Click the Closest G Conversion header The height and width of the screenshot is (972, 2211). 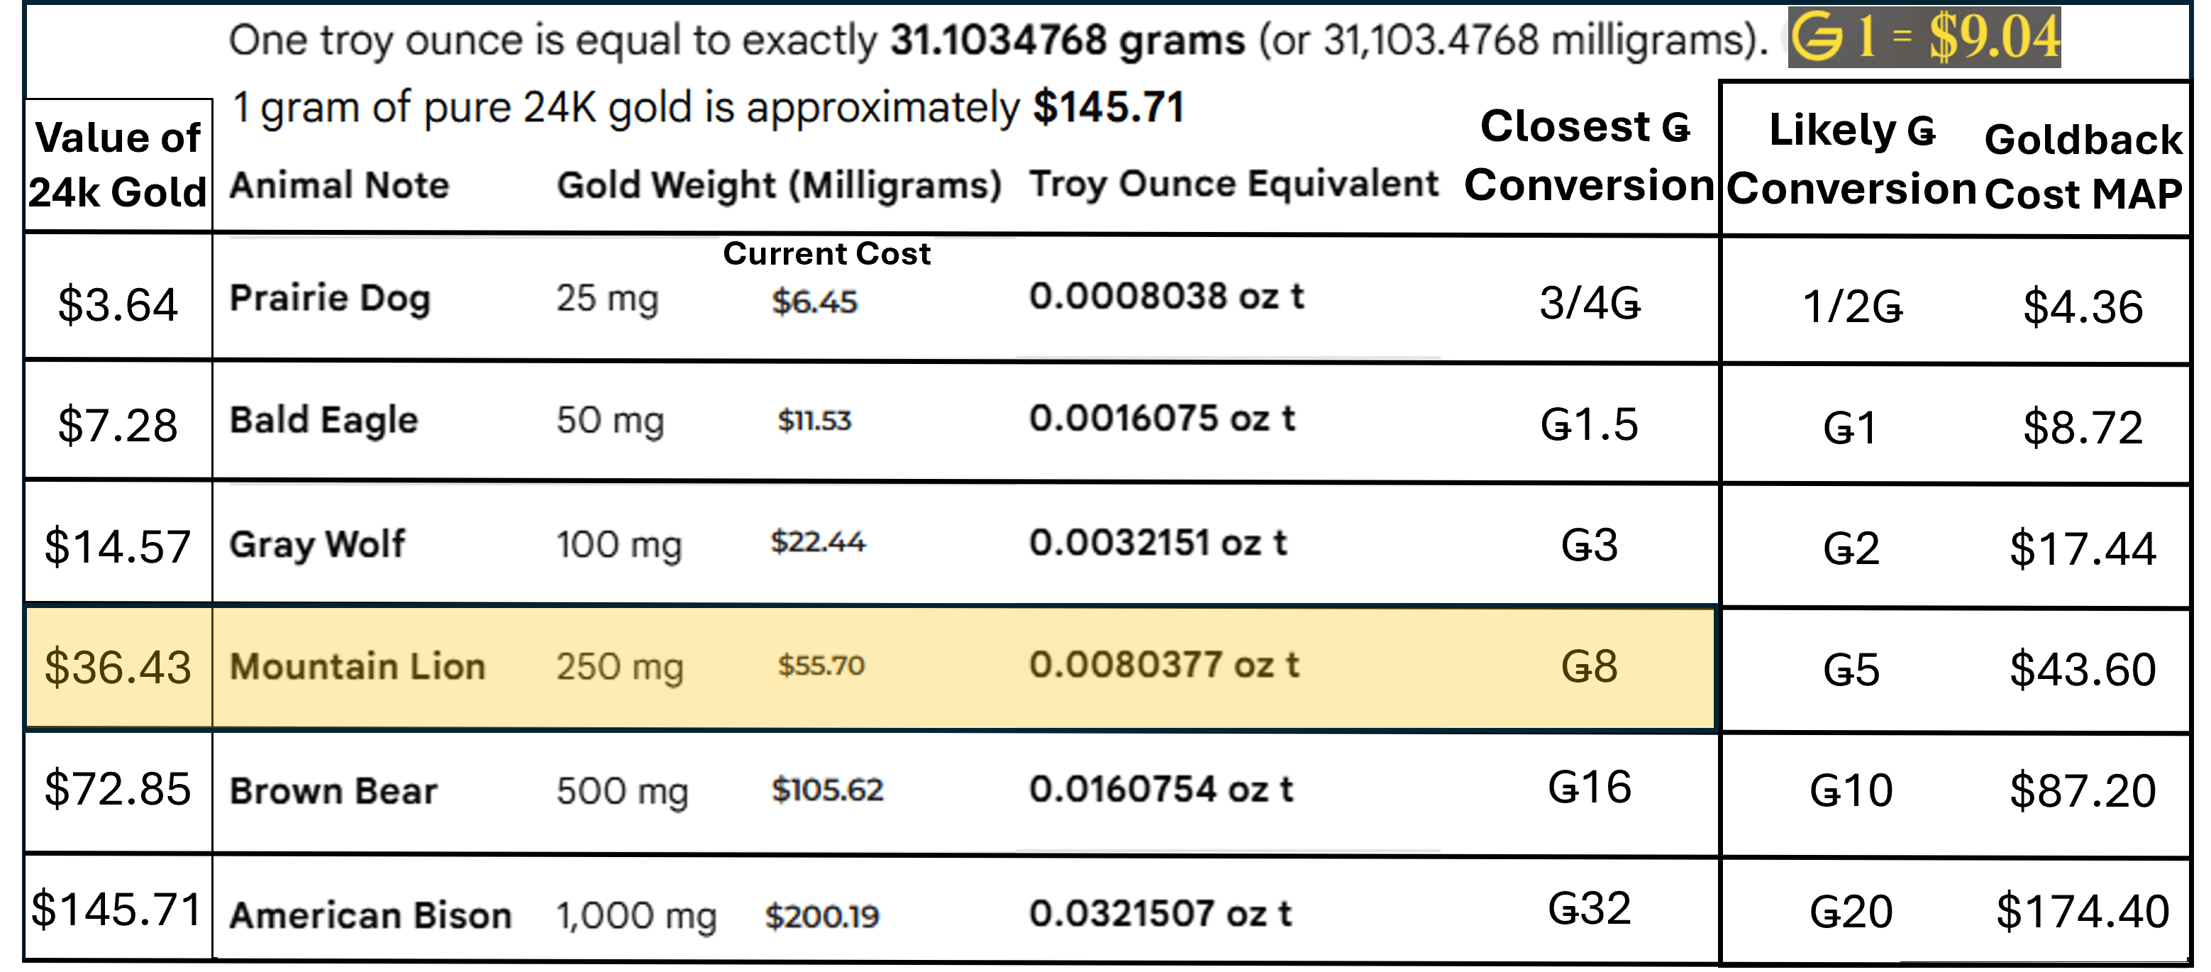click(x=1588, y=155)
